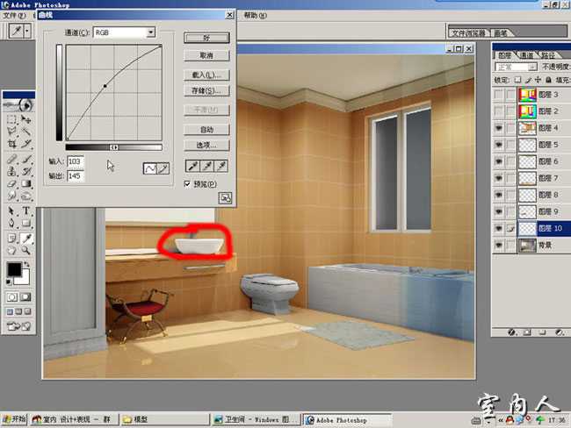Show hidden layer 图层 2

point(499,111)
